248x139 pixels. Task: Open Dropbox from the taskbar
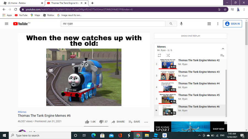pyautogui.click(x=165, y=135)
